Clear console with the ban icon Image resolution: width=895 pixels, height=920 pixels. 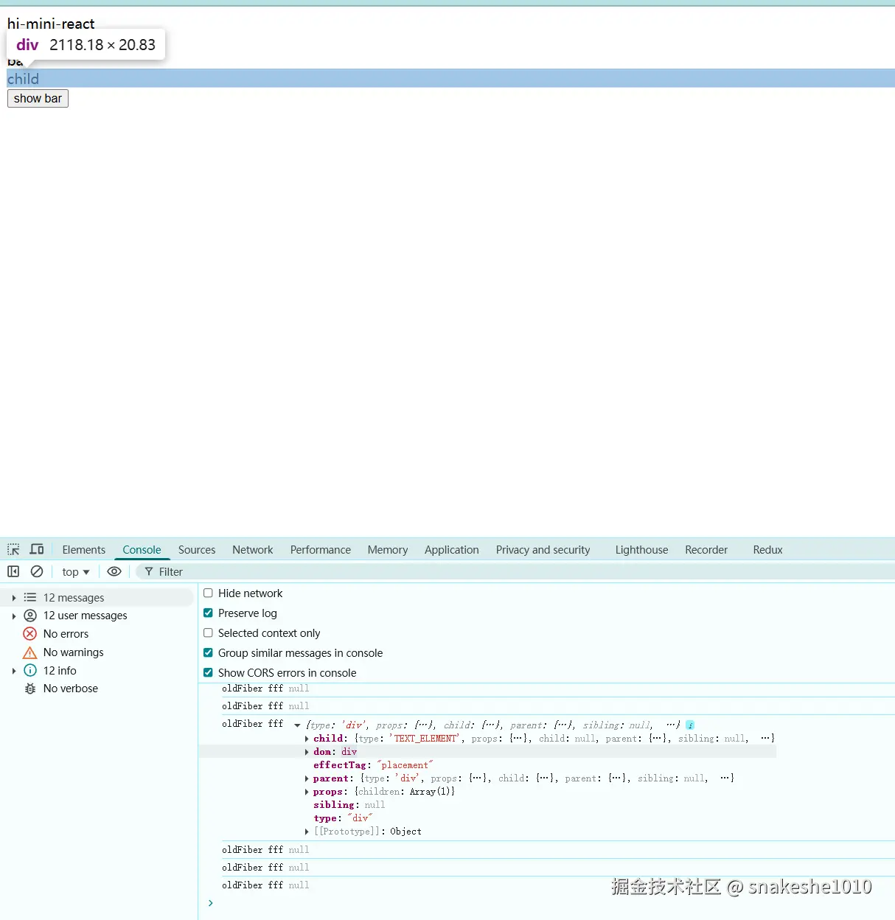click(x=37, y=571)
